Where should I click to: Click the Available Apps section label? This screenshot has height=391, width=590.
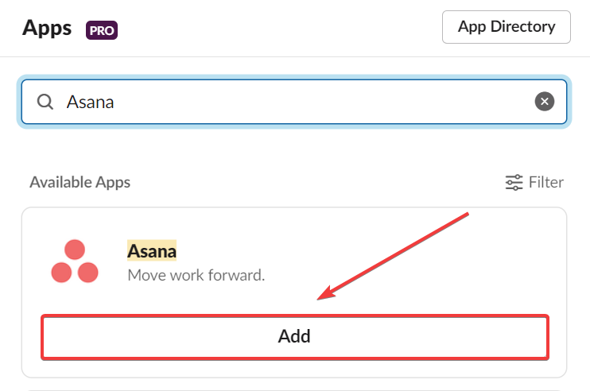[80, 182]
